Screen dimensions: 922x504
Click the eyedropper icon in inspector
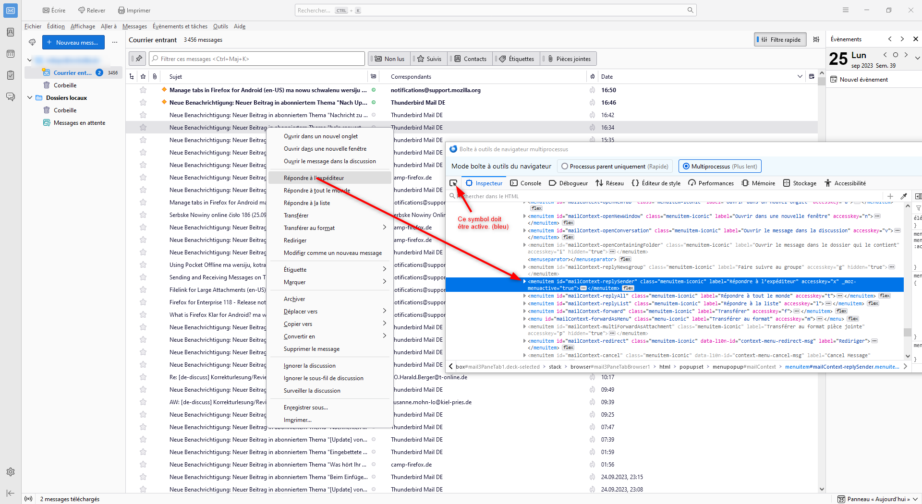click(904, 196)
